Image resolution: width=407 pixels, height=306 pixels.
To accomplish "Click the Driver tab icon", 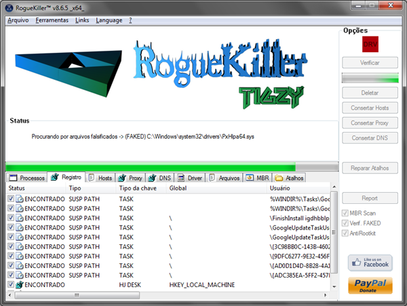I will coord(181,178).
